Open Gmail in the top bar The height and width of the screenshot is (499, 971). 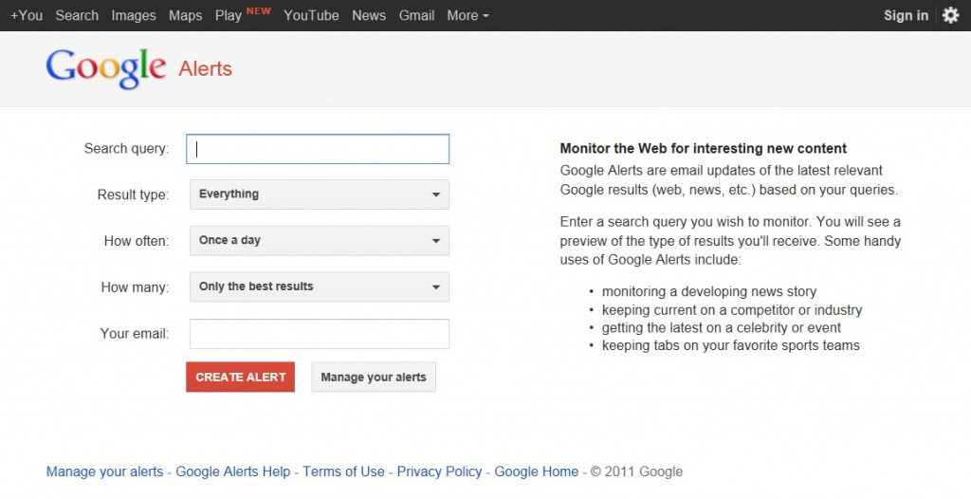(x=416, y=15)
